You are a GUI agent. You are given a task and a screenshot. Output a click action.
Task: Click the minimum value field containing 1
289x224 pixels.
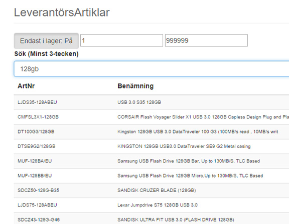(121, 40)
